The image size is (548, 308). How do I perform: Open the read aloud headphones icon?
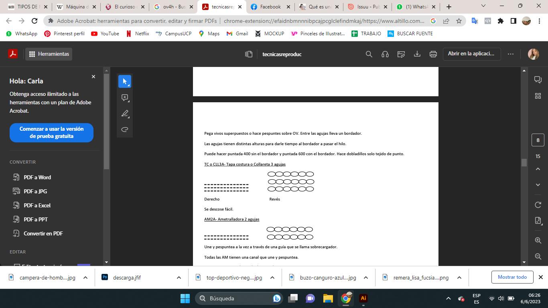click(x=385, y=54)
